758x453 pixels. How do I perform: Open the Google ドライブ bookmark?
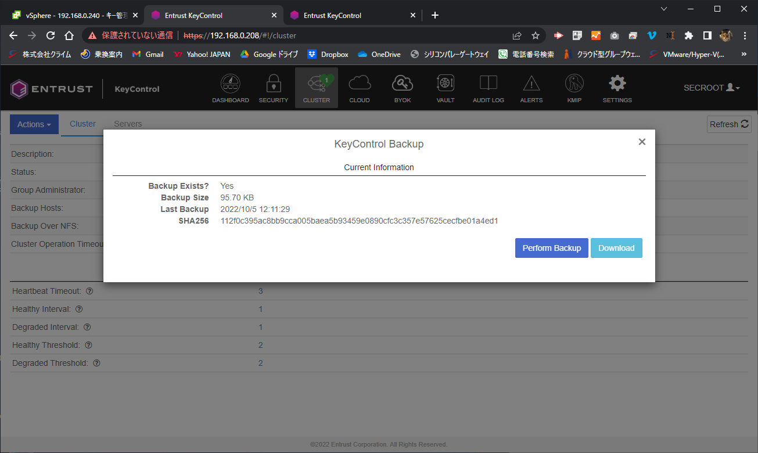click(x=269, y=54)
